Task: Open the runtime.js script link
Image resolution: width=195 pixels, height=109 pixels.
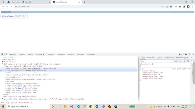Action: click(20, 84)
